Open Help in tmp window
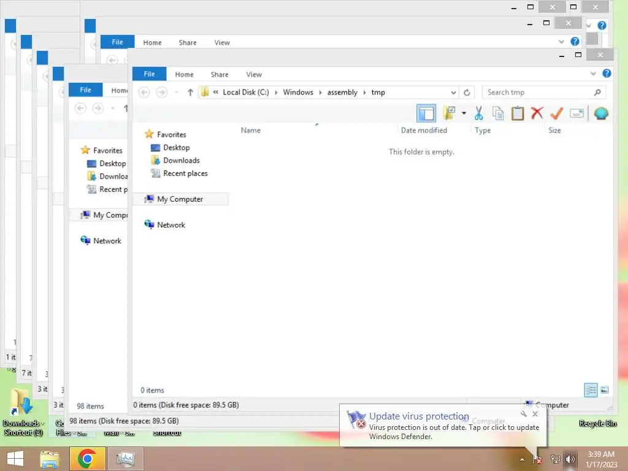The width and height of the screenshot is (628, 471). click(x=607, y=74)
